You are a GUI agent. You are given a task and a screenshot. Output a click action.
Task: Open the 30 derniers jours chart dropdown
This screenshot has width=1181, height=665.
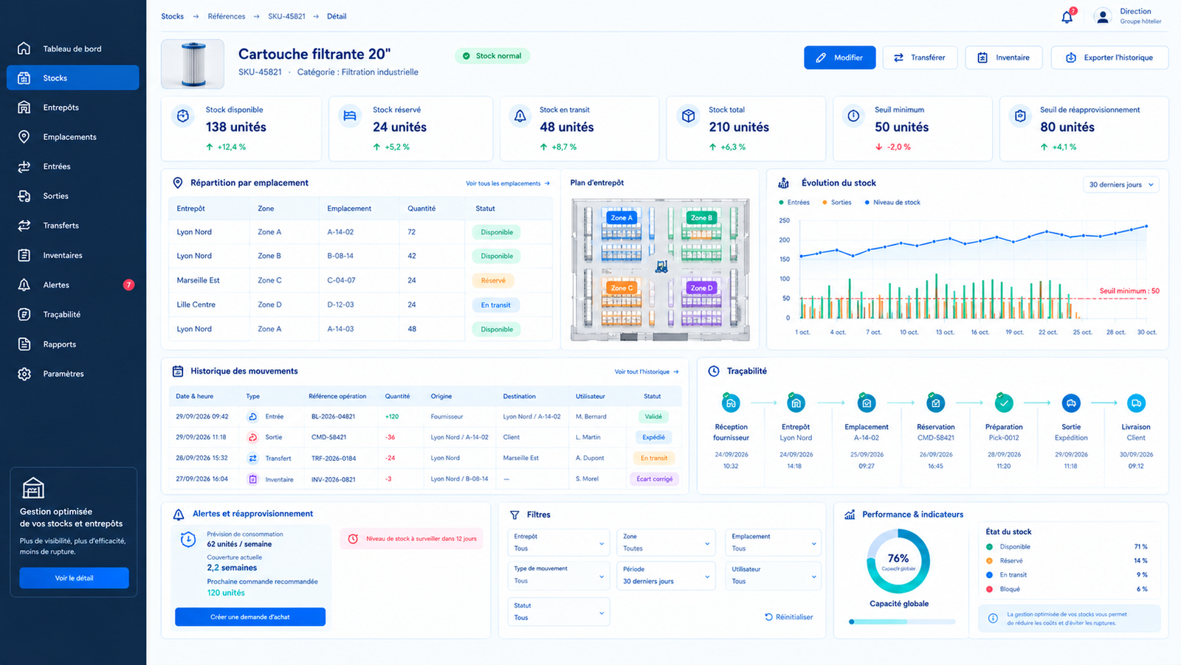[1120, 184]
